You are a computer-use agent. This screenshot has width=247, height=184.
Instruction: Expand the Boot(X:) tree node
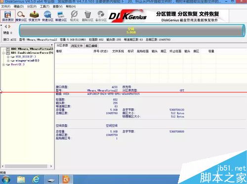[3, 65]
